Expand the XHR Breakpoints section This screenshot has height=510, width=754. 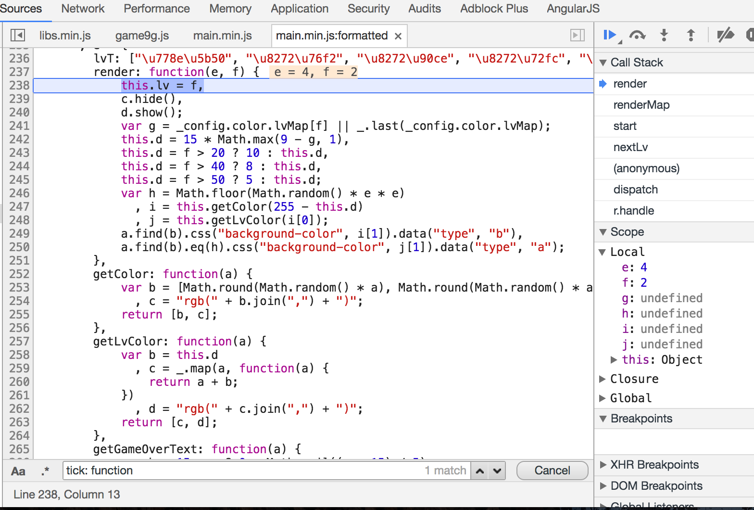[x=603, y=465]
